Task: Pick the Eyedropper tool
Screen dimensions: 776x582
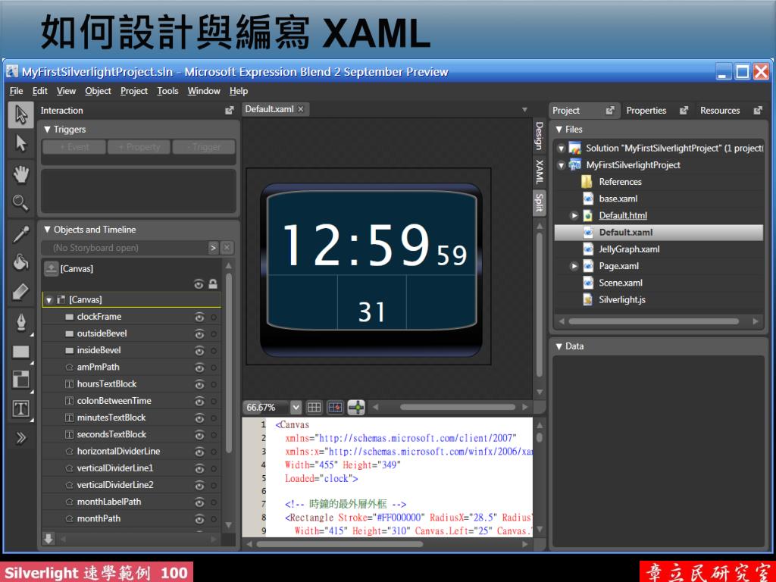Action: tap(20, 233)
